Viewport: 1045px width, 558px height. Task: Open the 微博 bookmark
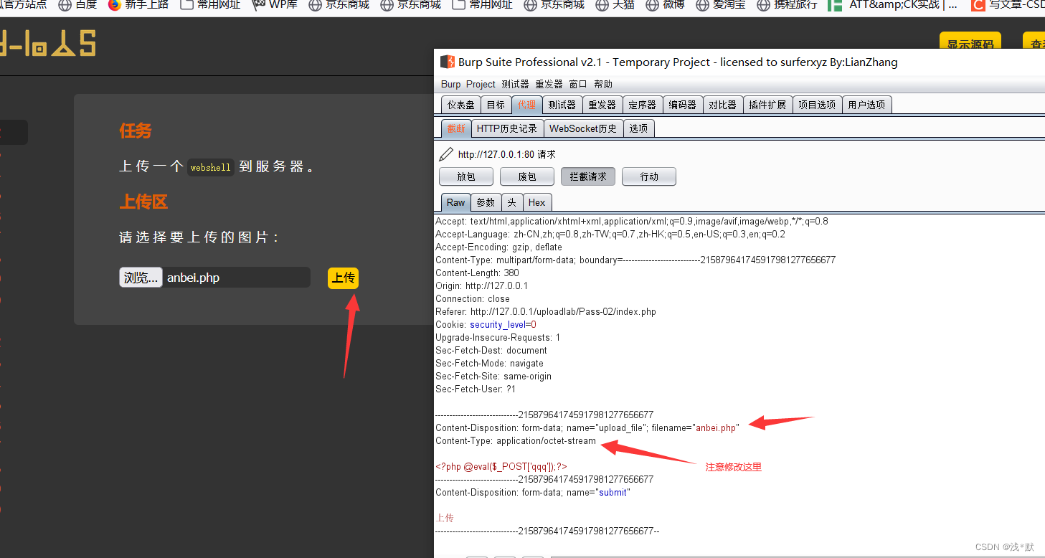(665, 5)
